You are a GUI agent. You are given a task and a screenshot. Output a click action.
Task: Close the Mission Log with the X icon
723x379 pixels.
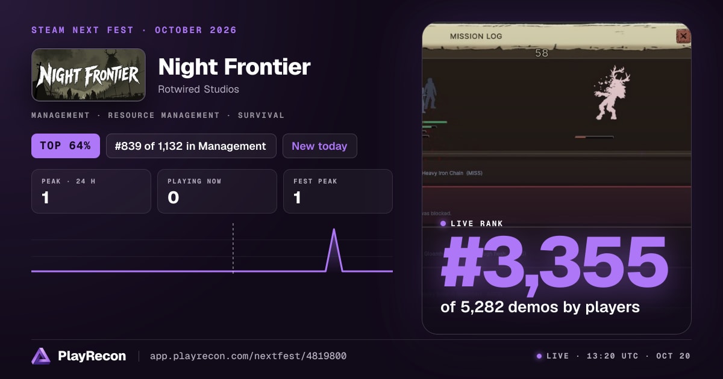coord(683,36)
